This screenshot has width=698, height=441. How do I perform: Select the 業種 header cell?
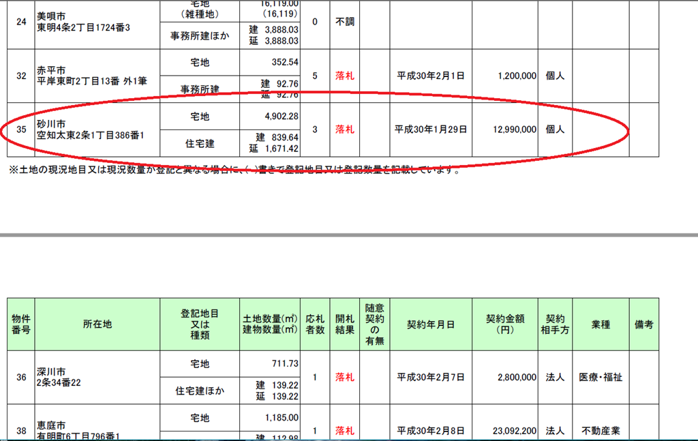601,324
